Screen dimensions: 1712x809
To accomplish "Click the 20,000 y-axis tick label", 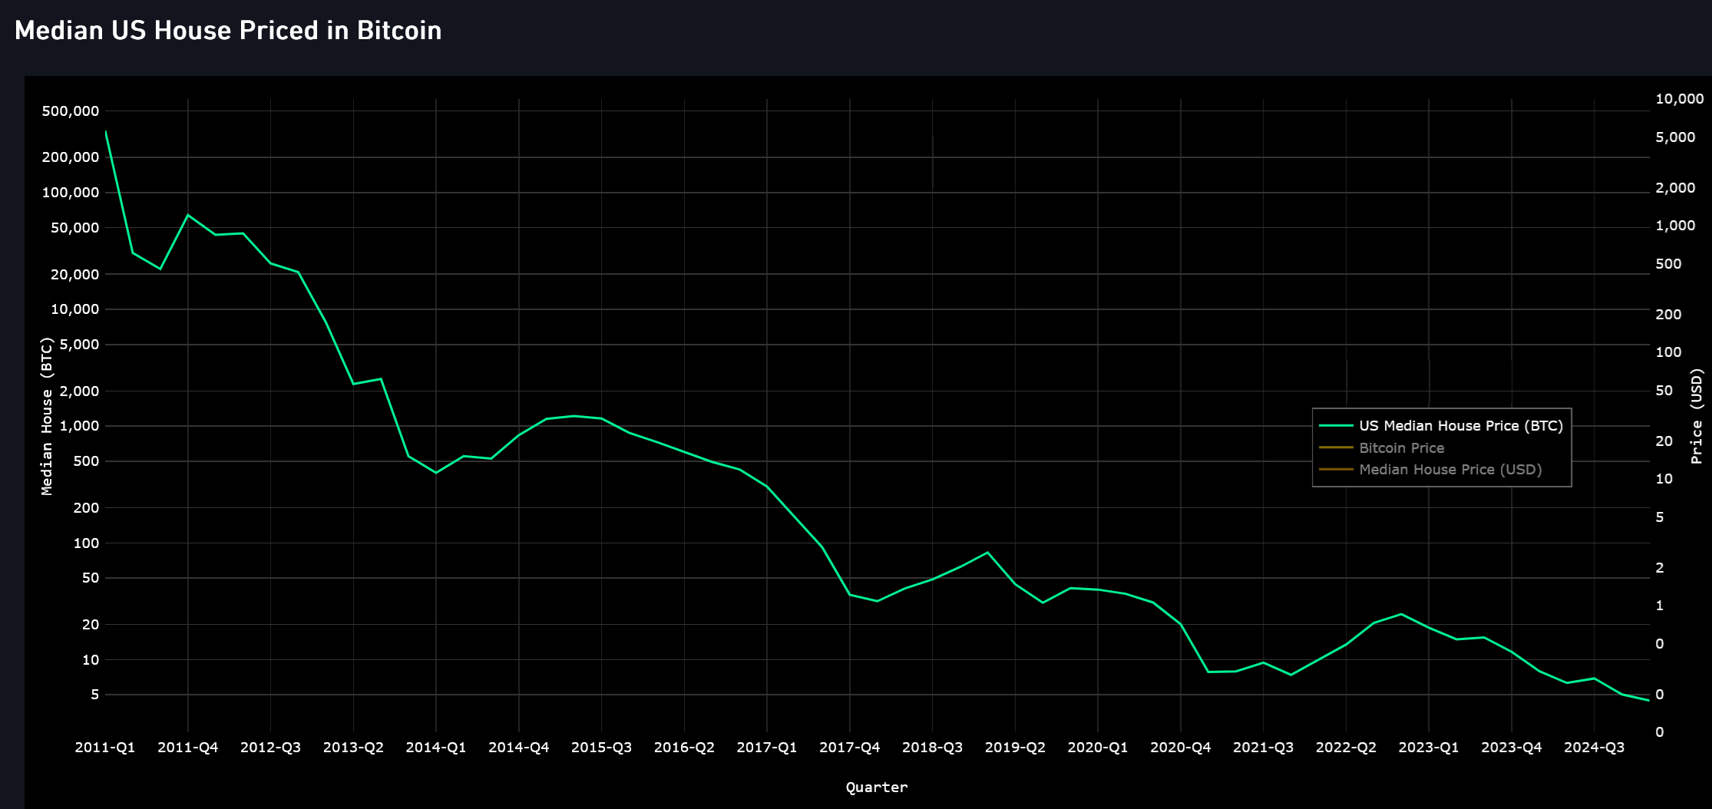I will click(x=75, y=275).
